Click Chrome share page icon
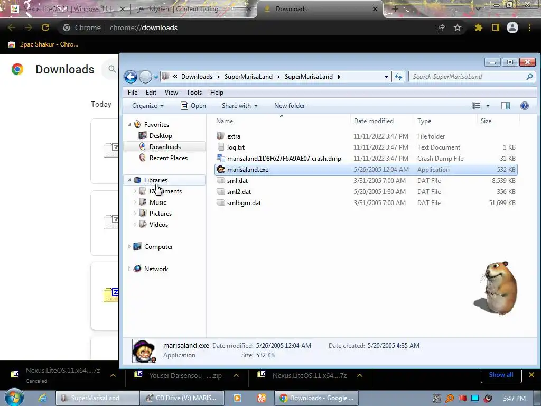This screenshot has height=406, width=541. [x=441, y=27]
